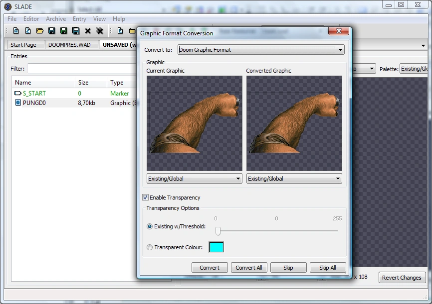Expand the tab list arrow at right
Viewport: 432px width, 304px height.
pyautogui.click(x=423, y=45)
